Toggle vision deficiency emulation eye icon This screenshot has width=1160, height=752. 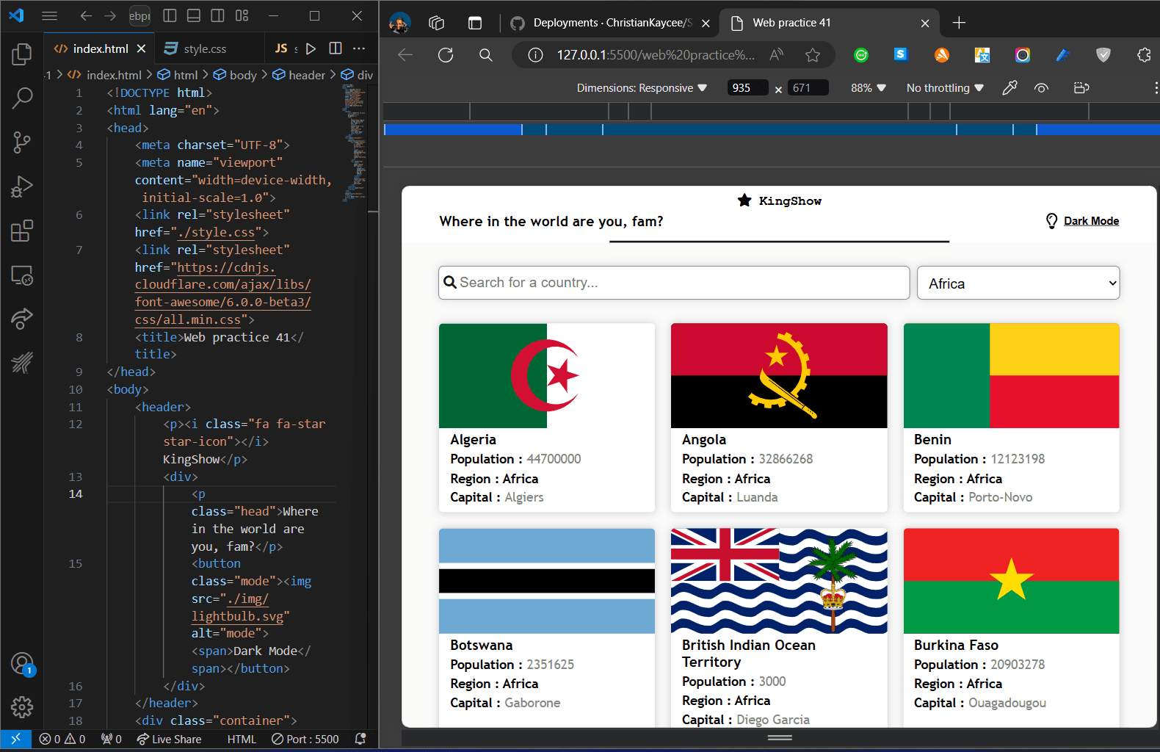(1041, 88)
